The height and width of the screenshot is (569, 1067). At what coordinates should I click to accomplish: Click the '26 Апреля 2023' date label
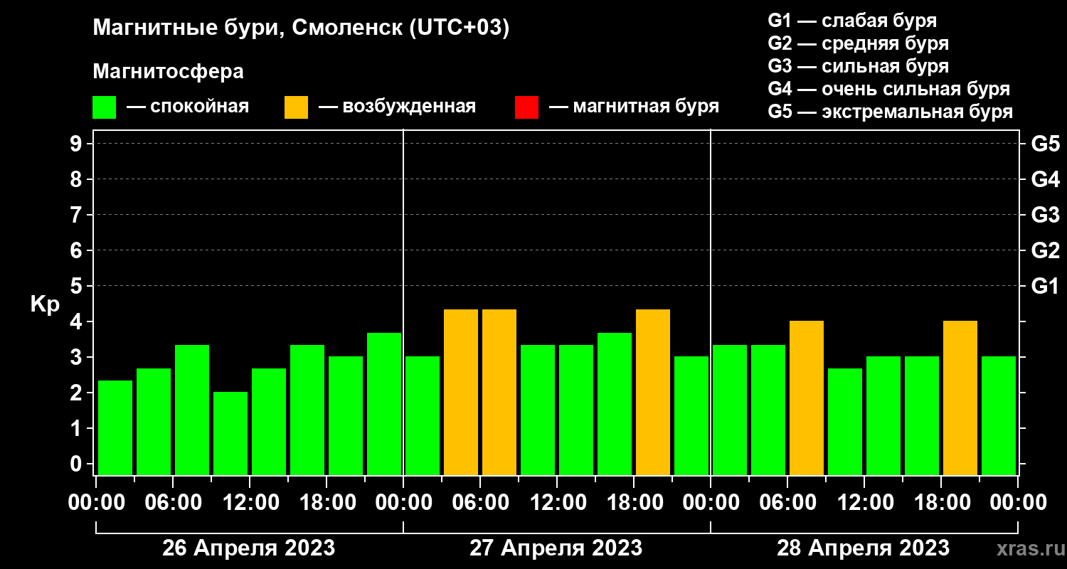(x=248, y=548)
